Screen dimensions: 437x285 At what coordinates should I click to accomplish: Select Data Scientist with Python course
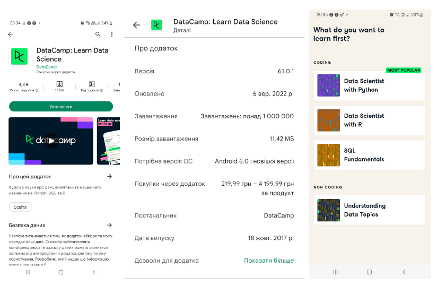[x=369, y=85]
